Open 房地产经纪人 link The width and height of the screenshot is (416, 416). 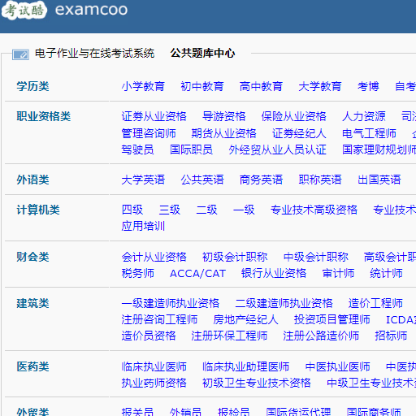coord(245,319)
